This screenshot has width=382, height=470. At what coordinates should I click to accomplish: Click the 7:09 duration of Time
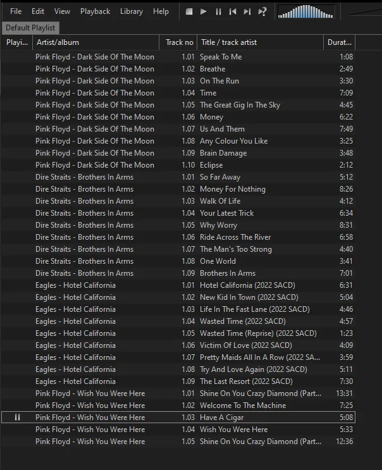pos(346,92)
